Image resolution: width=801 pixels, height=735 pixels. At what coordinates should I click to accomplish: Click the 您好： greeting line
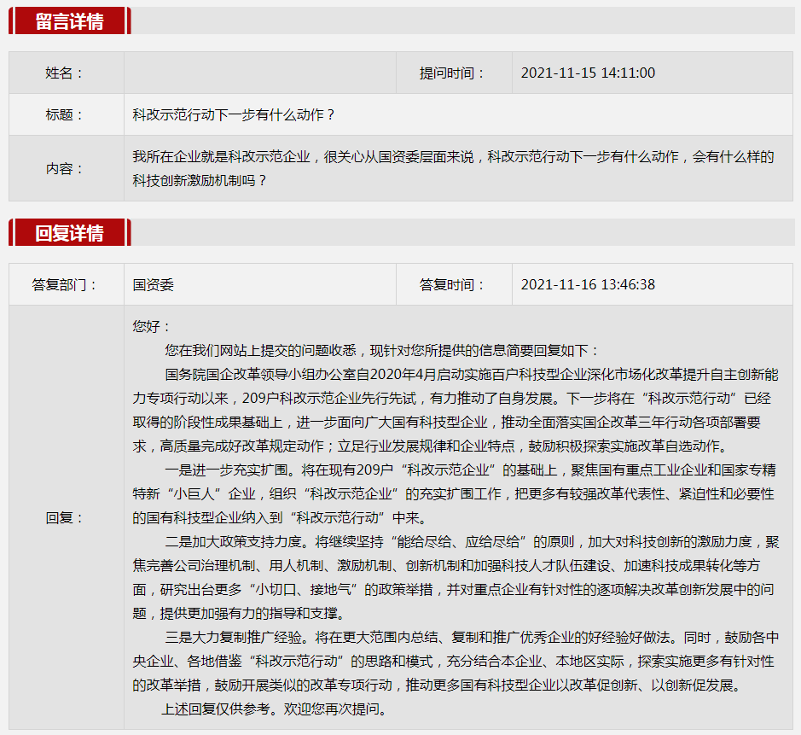tap(152, 327)
